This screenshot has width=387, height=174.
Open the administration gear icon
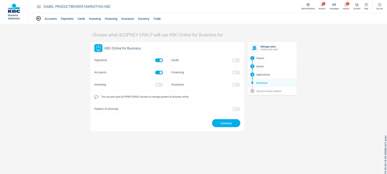[308, 5]
